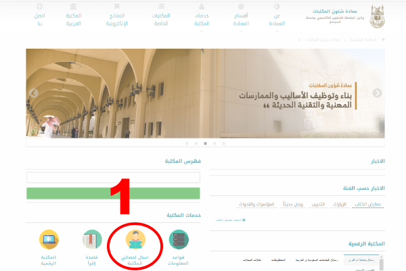This screenshot has height=271, width=406.
Task: Expand the chevron under أقسام العمادة
Action: [x=241, y=31]
